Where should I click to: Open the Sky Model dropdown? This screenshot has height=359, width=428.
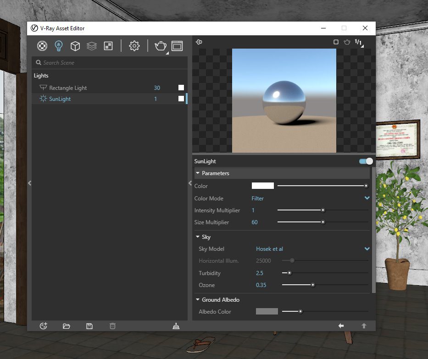[312, 249]
